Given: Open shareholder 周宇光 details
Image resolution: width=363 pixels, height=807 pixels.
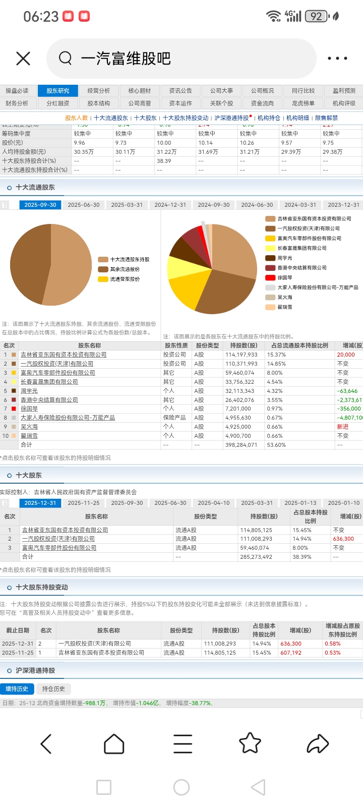Looking at the screenshot, I should coord(29,391).
